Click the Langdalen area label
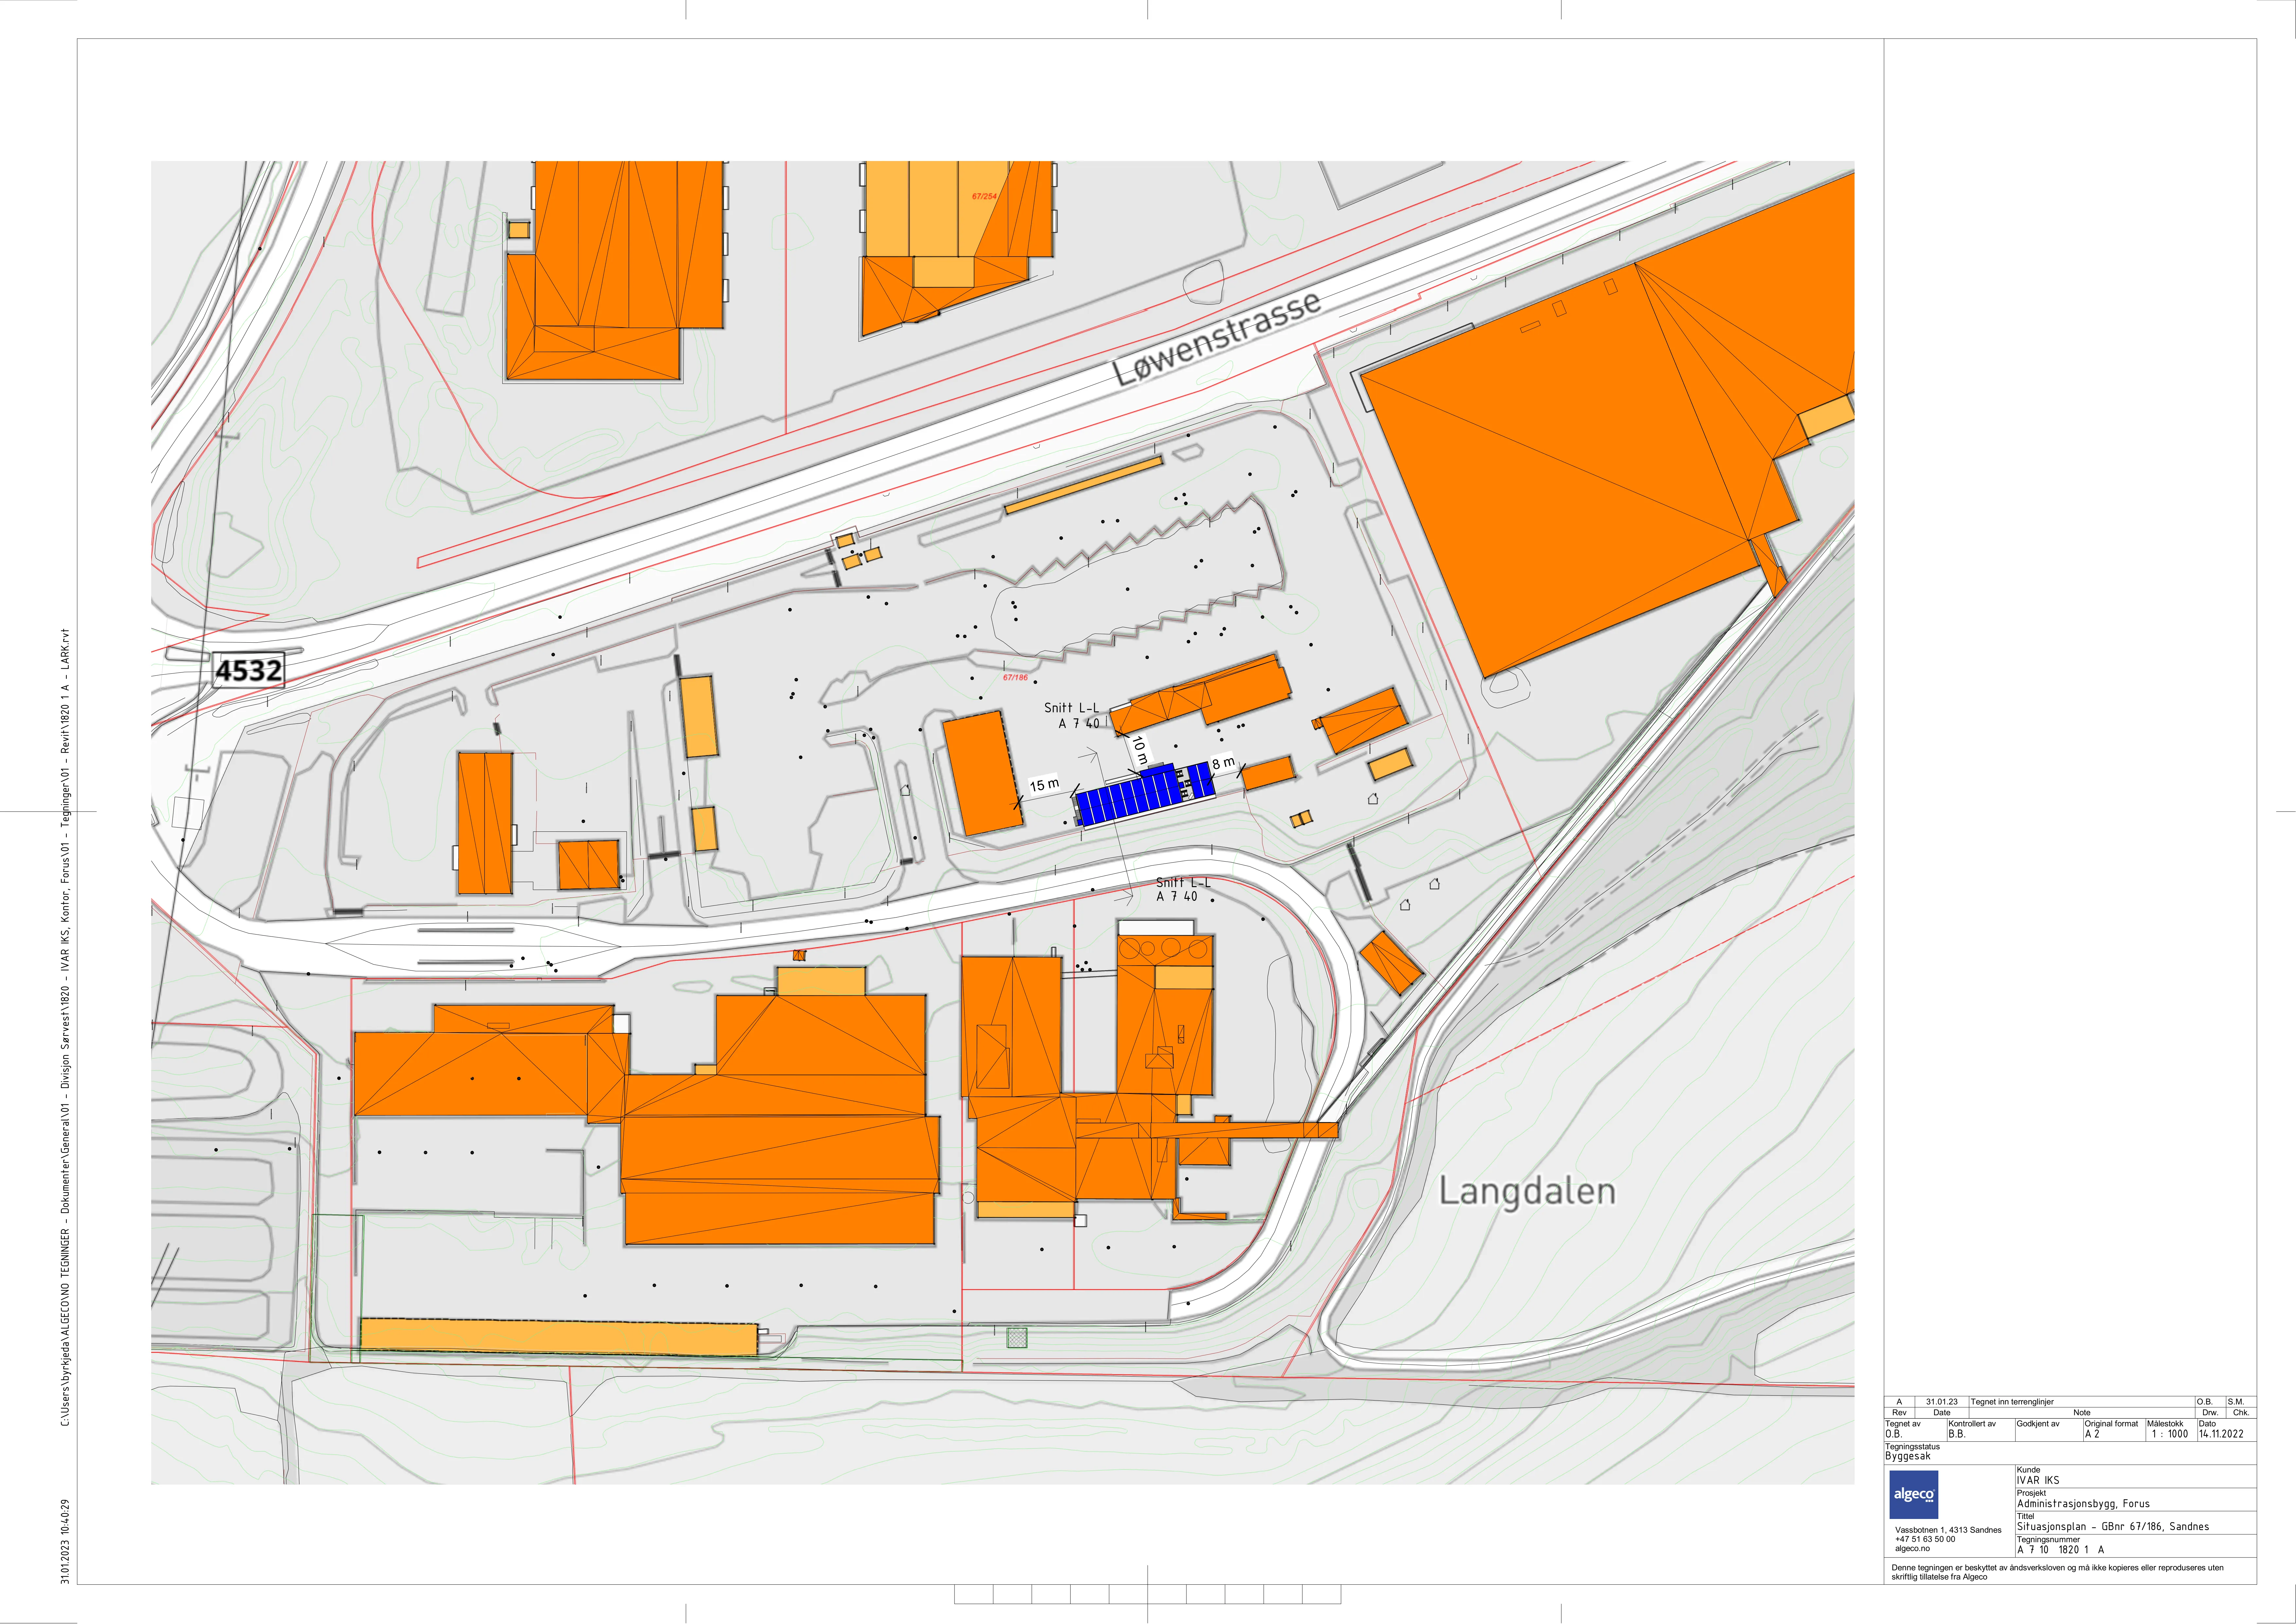 coord(1527,1191)
